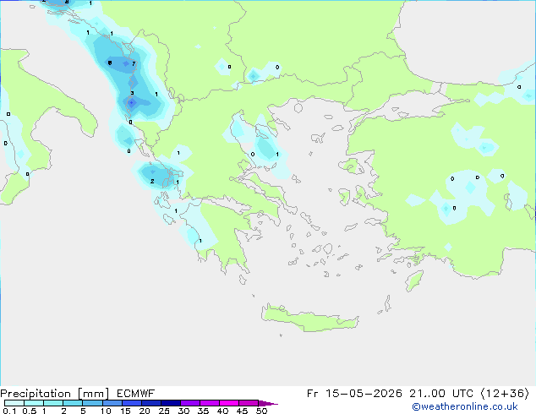
Task: Open the weatheronline.co.uk copyright link
Action: coord(465,406)
